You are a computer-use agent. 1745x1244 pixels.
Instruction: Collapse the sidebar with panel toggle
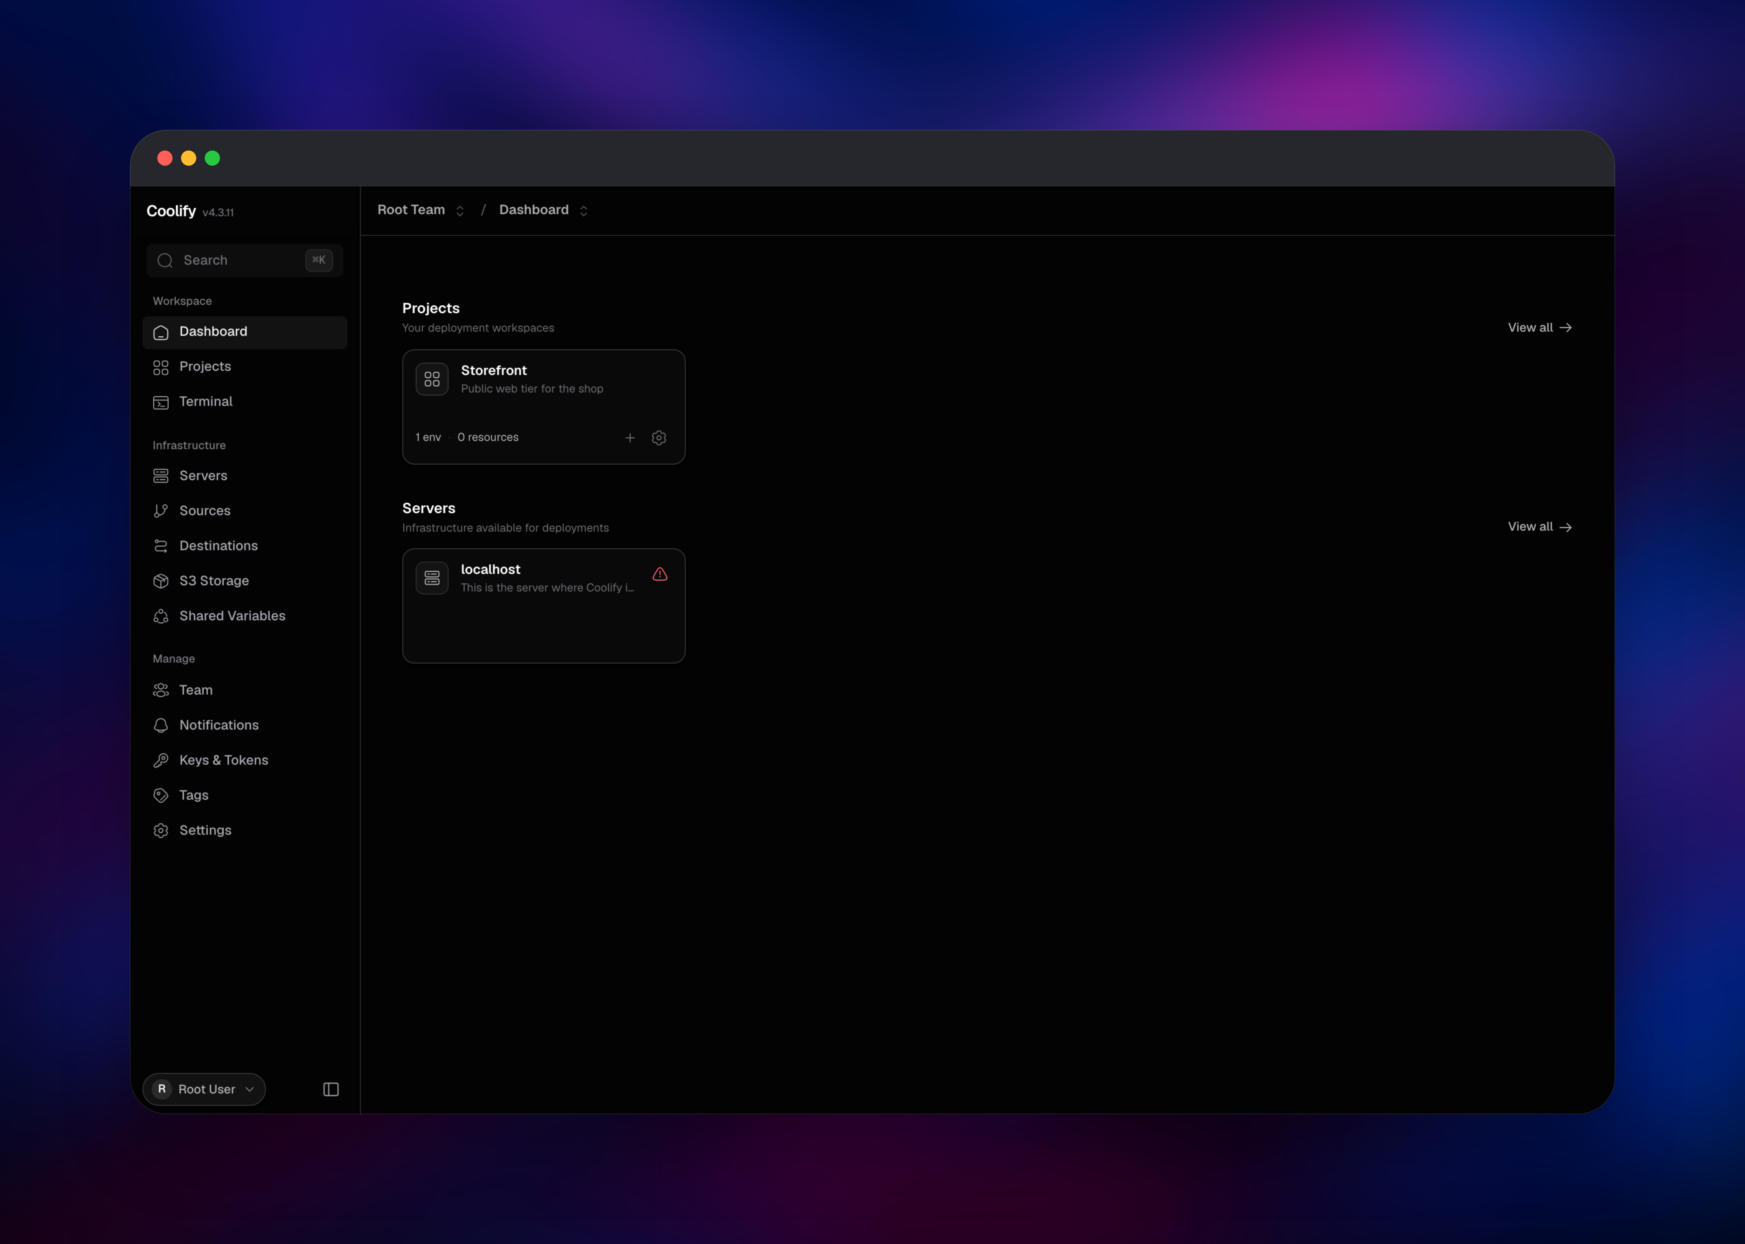click(x=331, y=1089)
